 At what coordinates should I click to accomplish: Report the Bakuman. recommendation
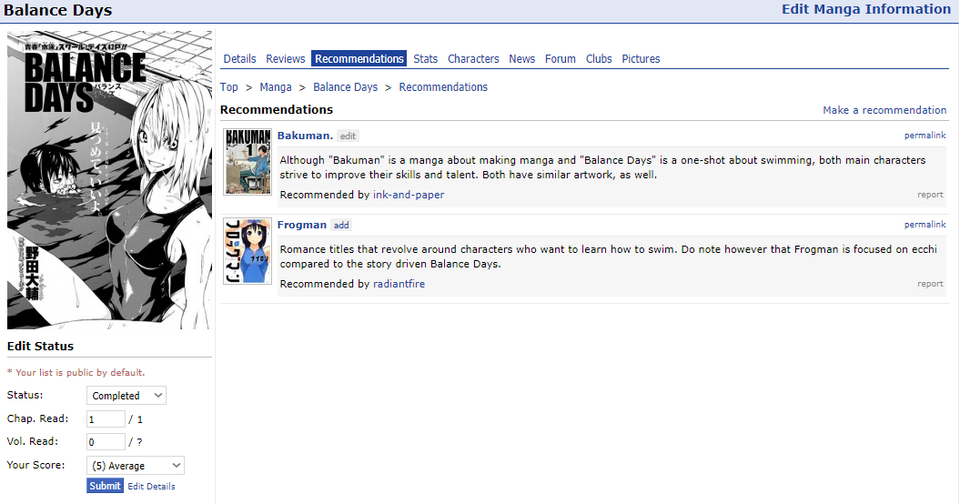930,195
